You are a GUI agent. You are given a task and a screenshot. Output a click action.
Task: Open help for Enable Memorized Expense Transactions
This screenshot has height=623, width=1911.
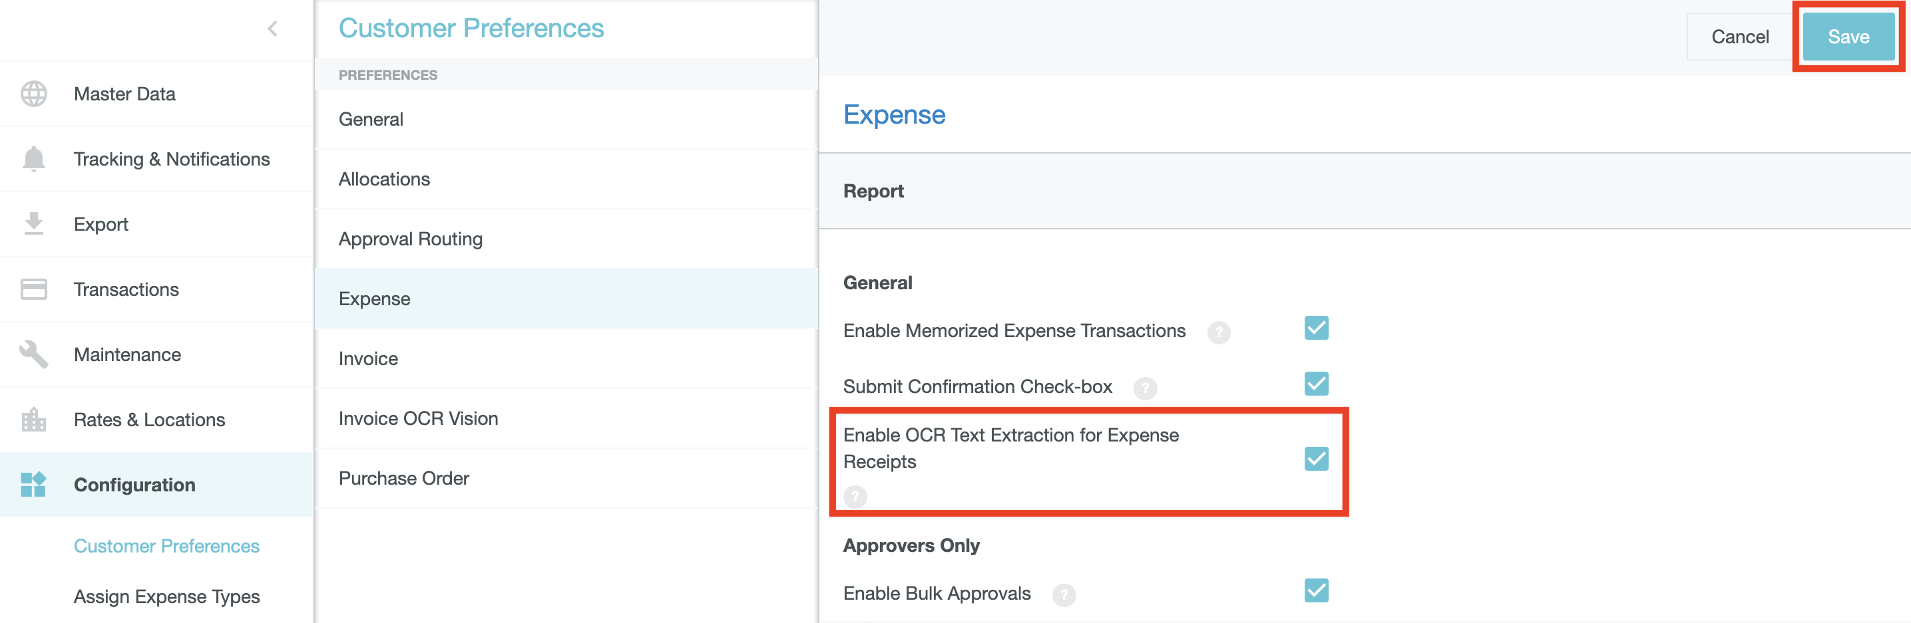pyautogui.click(x=1218, y=332)
